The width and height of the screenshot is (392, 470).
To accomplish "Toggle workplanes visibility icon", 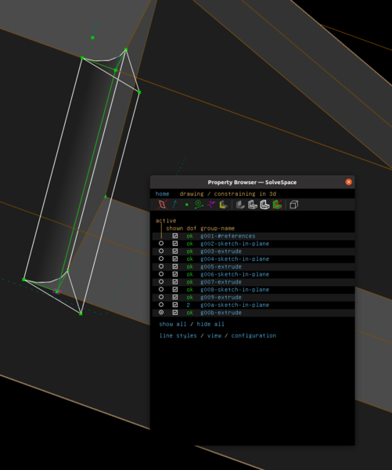I will point(162,204).
